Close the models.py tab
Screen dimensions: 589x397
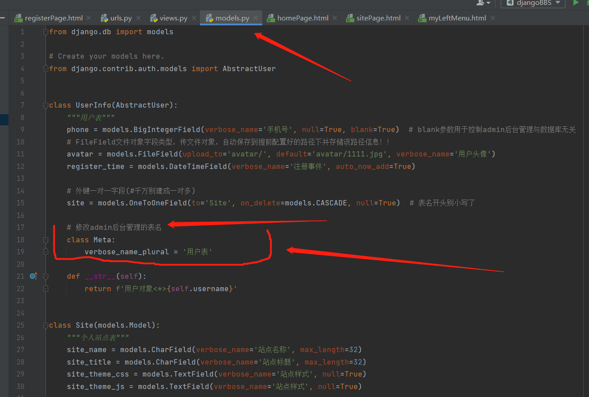coord(256,18)
